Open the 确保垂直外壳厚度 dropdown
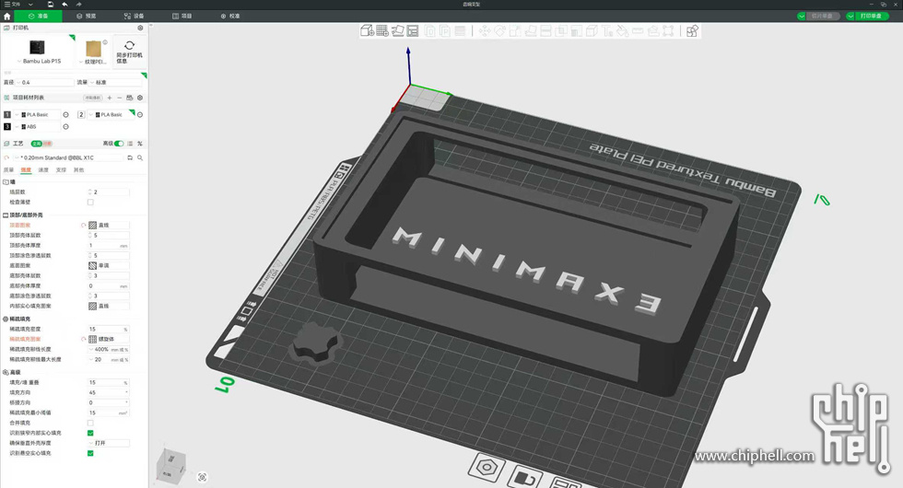This screenshot has height=488, width=903. [x=109, y=443]
